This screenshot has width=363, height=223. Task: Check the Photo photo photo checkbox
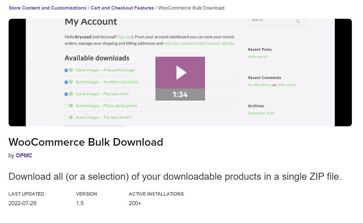coord(66,106)
